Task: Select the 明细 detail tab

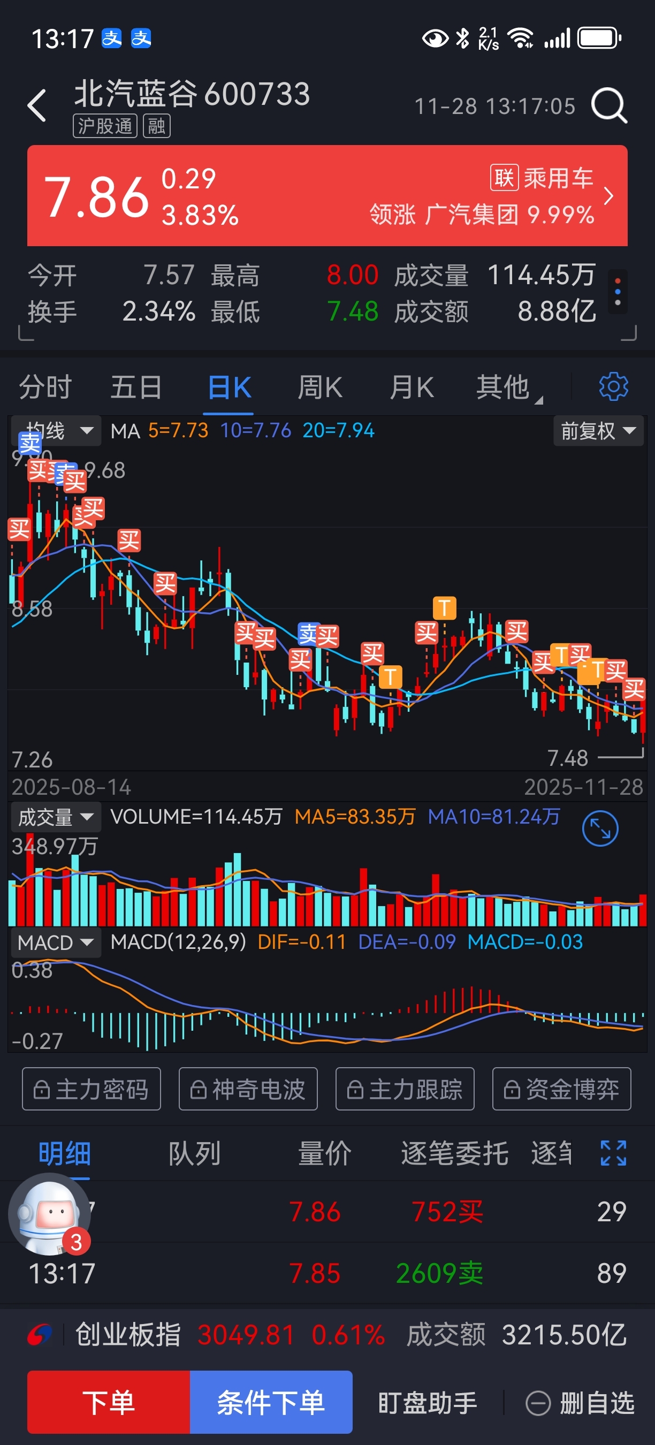Action: 65,1153
